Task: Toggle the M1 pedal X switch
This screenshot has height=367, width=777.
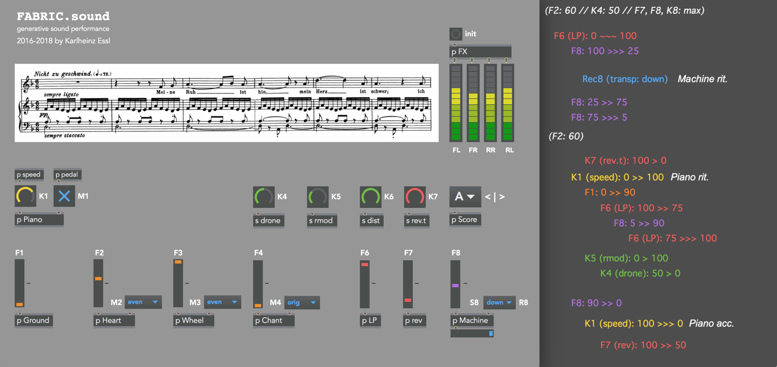Action: [64, 196]
